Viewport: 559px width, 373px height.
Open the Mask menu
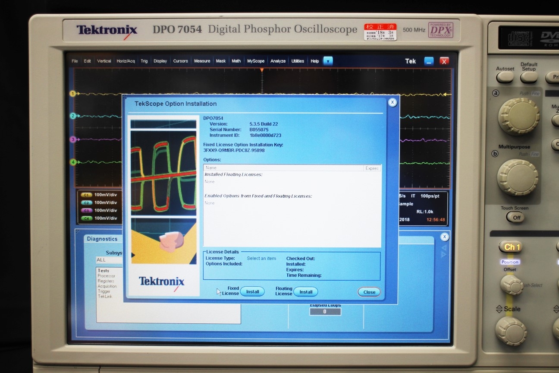point(221,61)
